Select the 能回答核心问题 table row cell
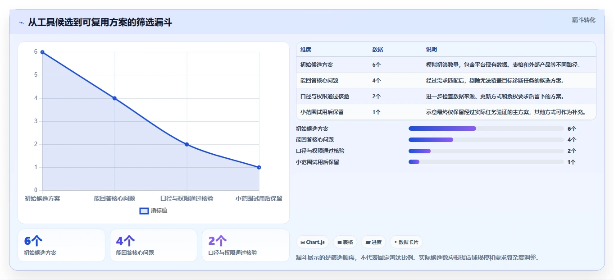Screen dimensions: 614x280 pyautogui.click(x=319, y=81)
